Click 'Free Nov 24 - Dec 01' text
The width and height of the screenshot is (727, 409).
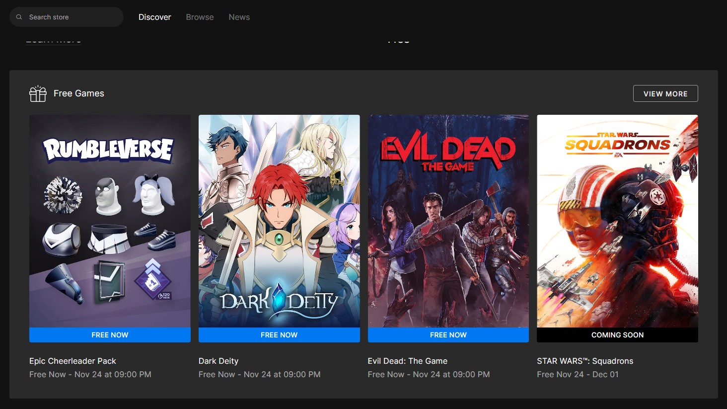coord(578,374)
